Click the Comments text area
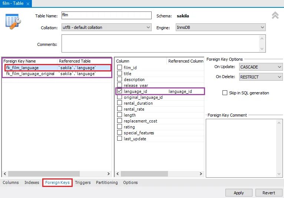The image size is (284, 198). tap(164, 44)
